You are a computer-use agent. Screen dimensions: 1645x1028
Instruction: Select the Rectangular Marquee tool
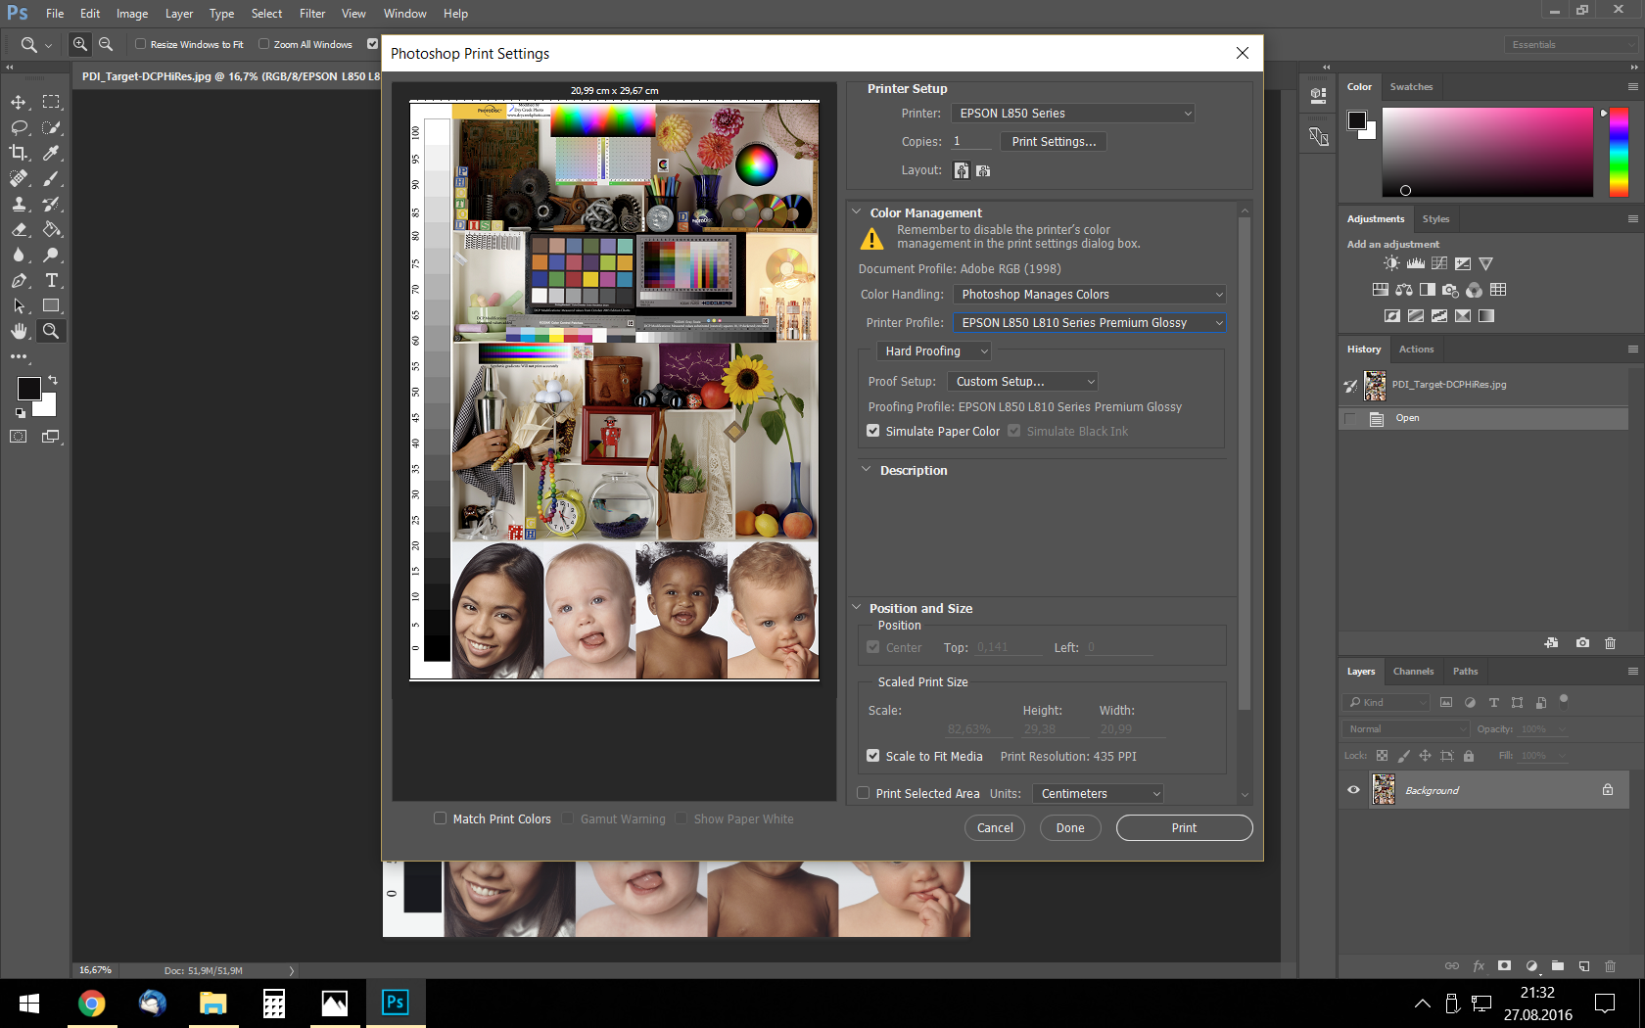coord(51,102)
